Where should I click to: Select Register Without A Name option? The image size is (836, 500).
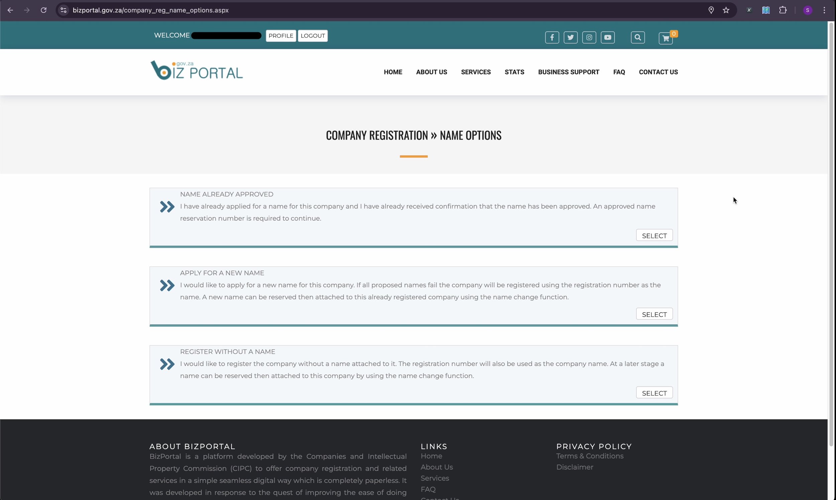click(x=654, y=393)
